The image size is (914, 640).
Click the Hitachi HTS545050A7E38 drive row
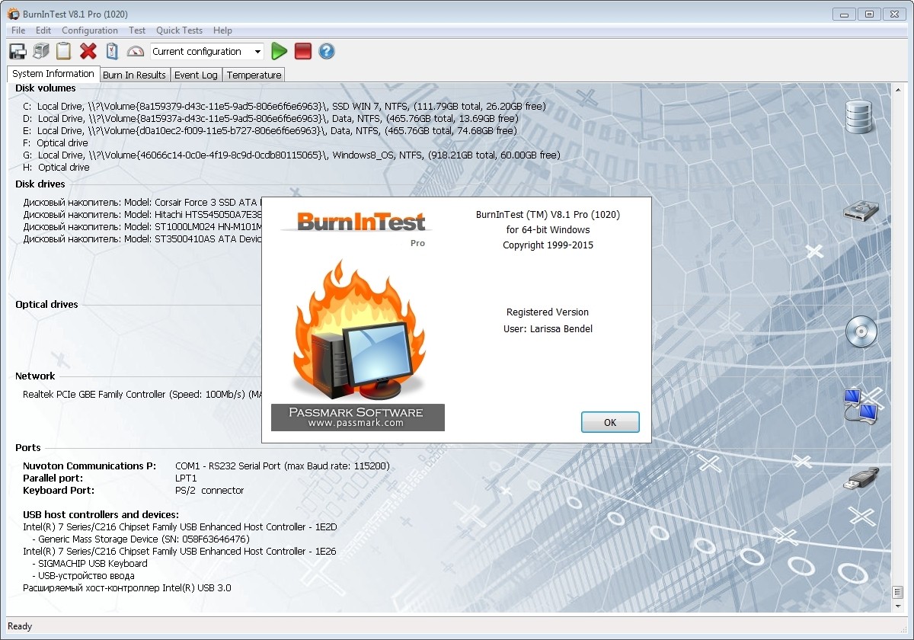tap(142, 214)
